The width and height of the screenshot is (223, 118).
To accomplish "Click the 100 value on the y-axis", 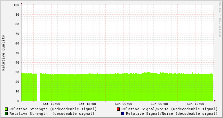I will click(16, 5).
